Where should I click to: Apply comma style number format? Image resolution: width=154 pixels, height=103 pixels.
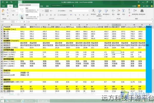coord(79,15)
